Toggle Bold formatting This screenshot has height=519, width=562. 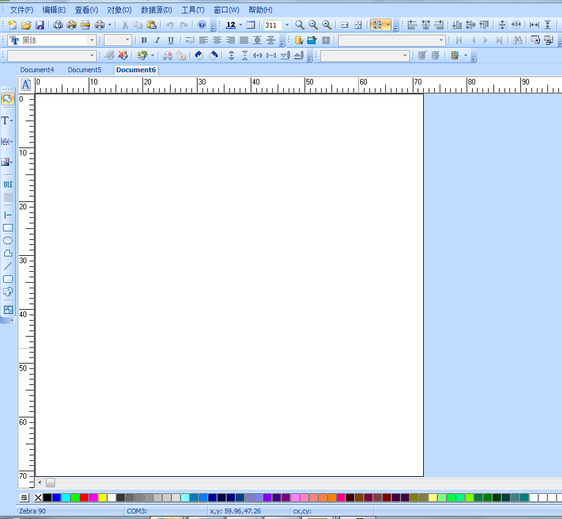(144, 40)
